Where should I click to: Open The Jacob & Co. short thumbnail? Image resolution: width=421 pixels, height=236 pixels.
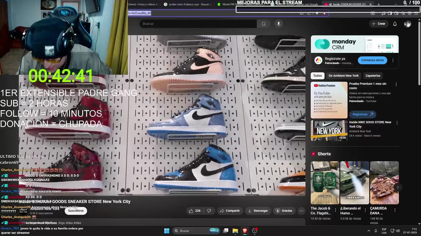[x=325, y=183]
